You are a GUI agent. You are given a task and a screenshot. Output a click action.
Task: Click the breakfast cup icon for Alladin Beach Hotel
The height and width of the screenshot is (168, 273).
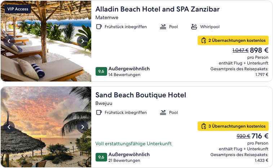pos(99,27)
